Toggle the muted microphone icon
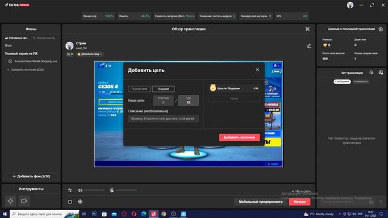The height and width of the screenshot is (218, 388). [x=112, y=190]
